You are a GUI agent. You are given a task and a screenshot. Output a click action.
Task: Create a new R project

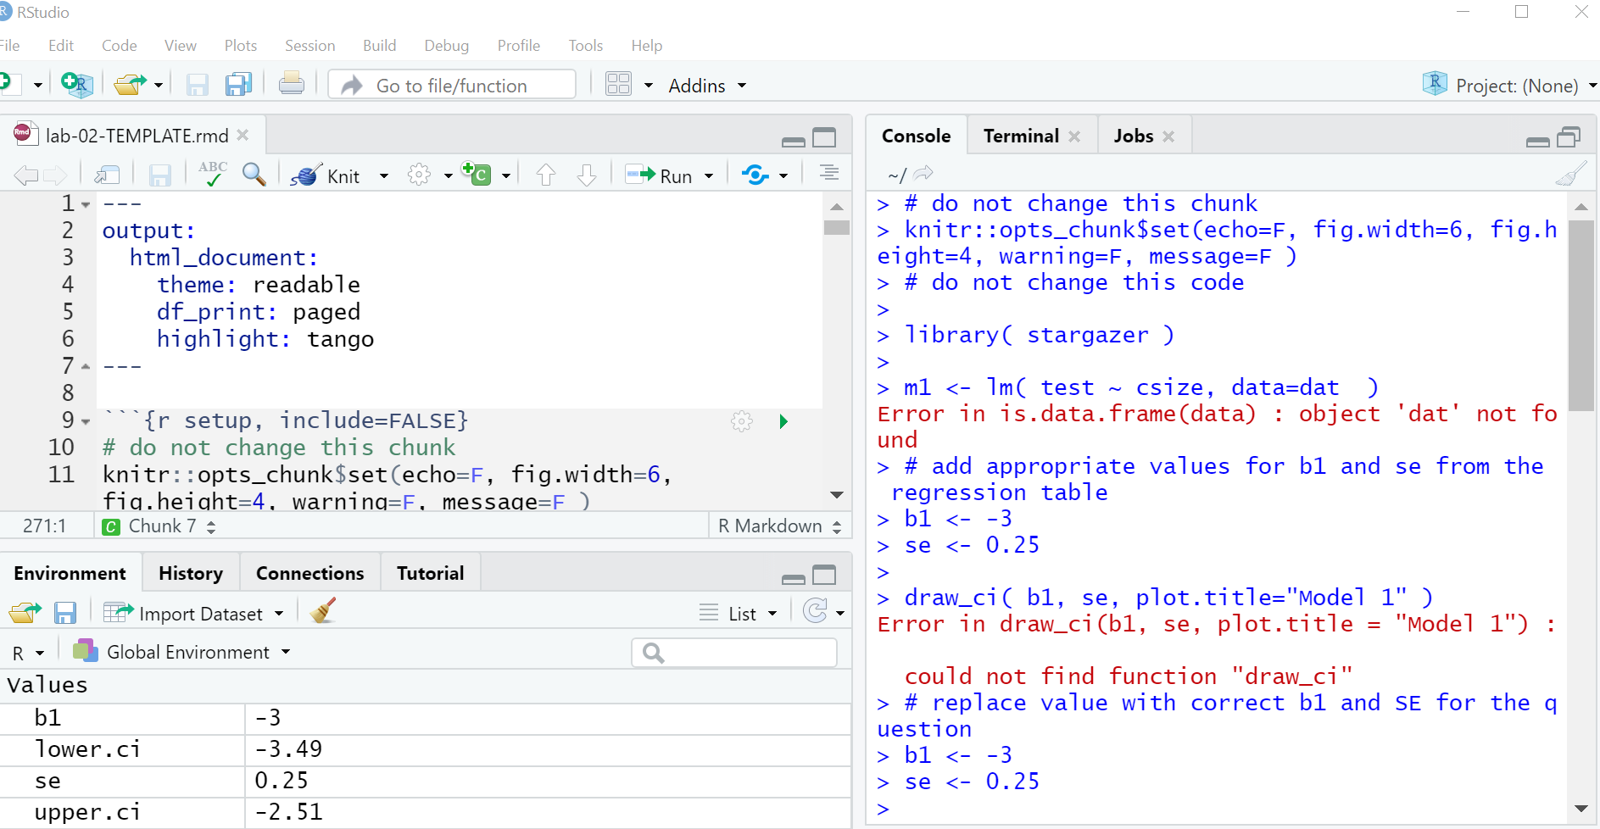click(x=76, y=84)
